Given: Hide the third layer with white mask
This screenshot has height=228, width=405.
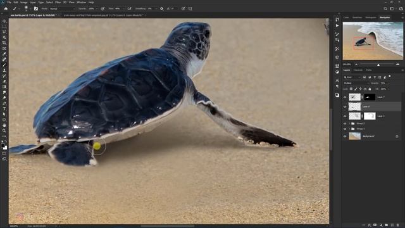Looking at the screenshot, I should (x=345, y=116).
